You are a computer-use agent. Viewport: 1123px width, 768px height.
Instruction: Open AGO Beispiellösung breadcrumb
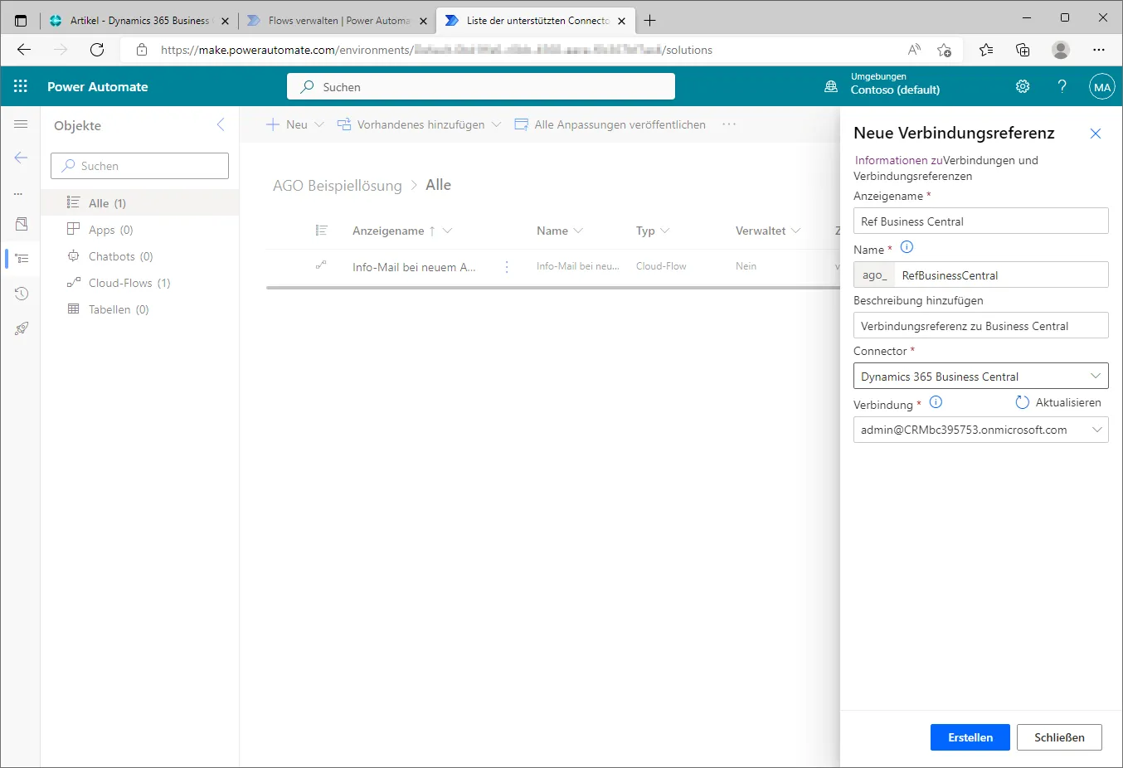[337, 186]
